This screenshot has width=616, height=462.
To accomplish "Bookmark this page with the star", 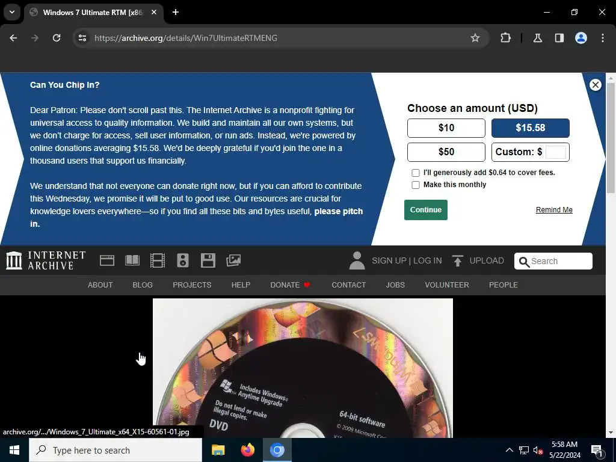I will [475, 38].
